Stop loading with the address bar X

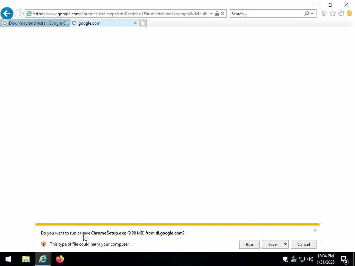(x=223, y=14)
